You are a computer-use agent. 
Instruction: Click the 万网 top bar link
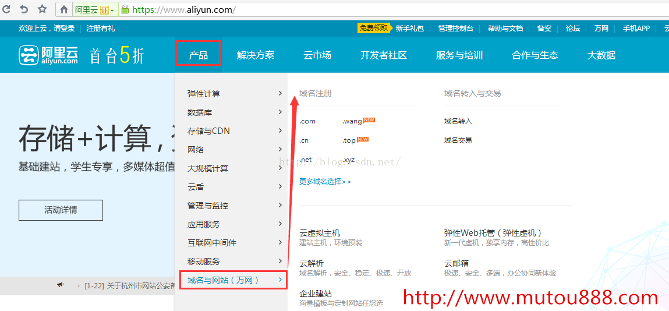601,29
